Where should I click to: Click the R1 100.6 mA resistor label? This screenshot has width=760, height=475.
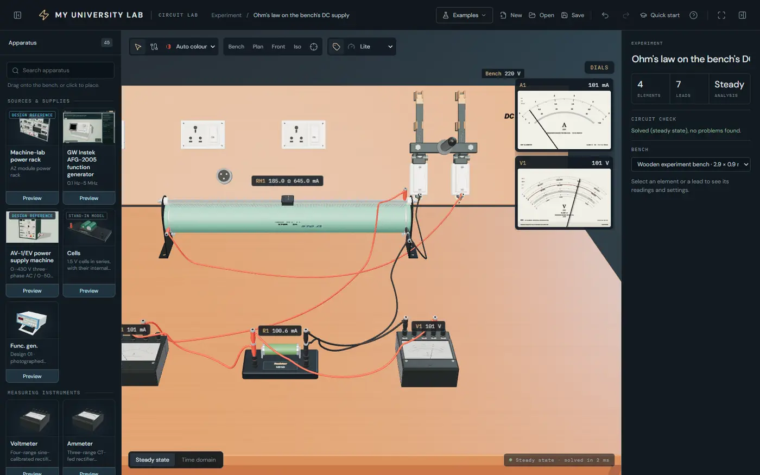point(280,331)
